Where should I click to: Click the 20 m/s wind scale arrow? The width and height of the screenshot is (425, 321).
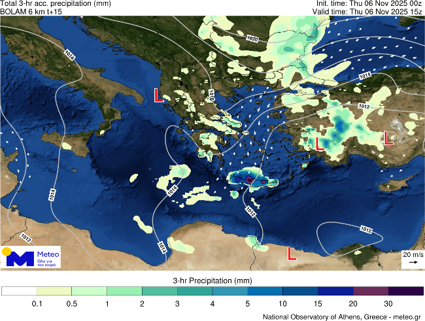[413, 262]
